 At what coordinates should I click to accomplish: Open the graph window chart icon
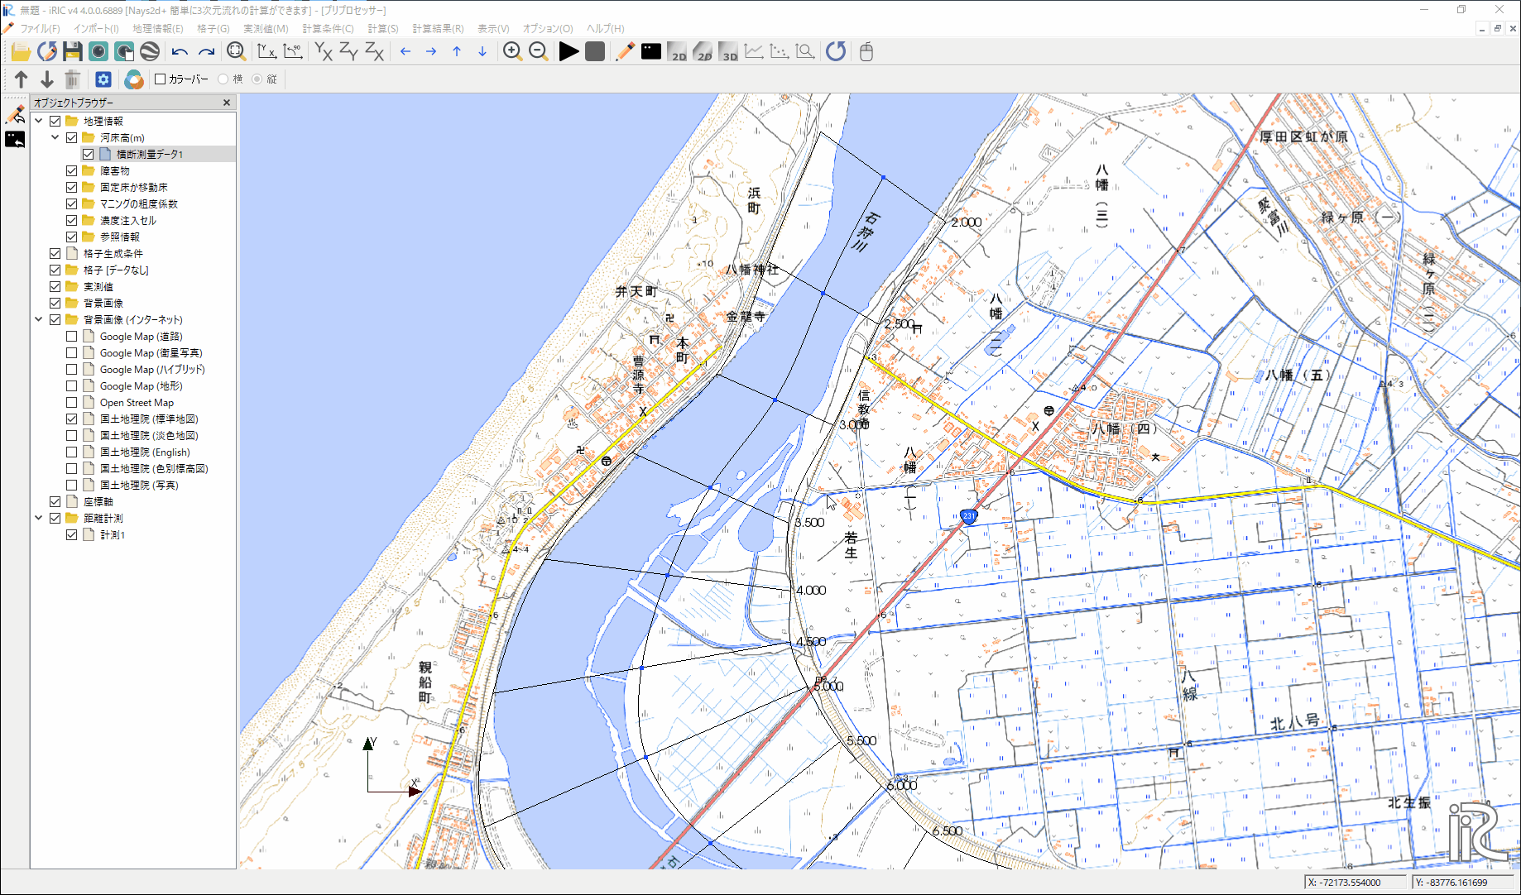click(754, 51)
